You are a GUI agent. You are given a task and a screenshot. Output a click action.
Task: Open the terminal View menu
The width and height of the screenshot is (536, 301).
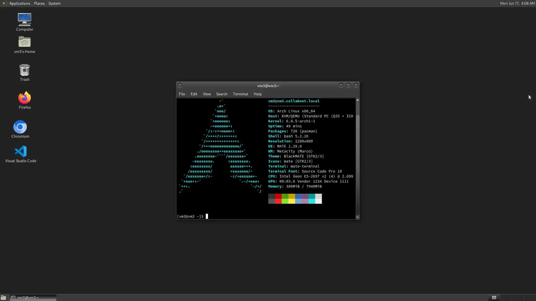pyautogui.click(x=207, y=94)
